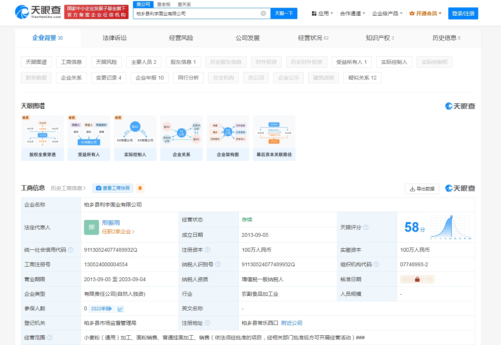Screen dimensions: 501x345
Task: Click the help icon next to 天眼评分
Action: point(366,227)
